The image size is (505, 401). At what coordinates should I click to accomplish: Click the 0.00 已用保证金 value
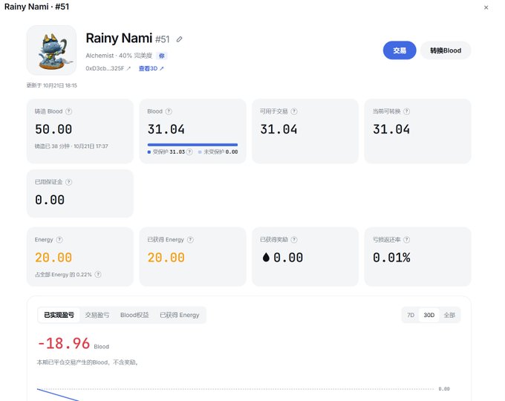[50, 200]
